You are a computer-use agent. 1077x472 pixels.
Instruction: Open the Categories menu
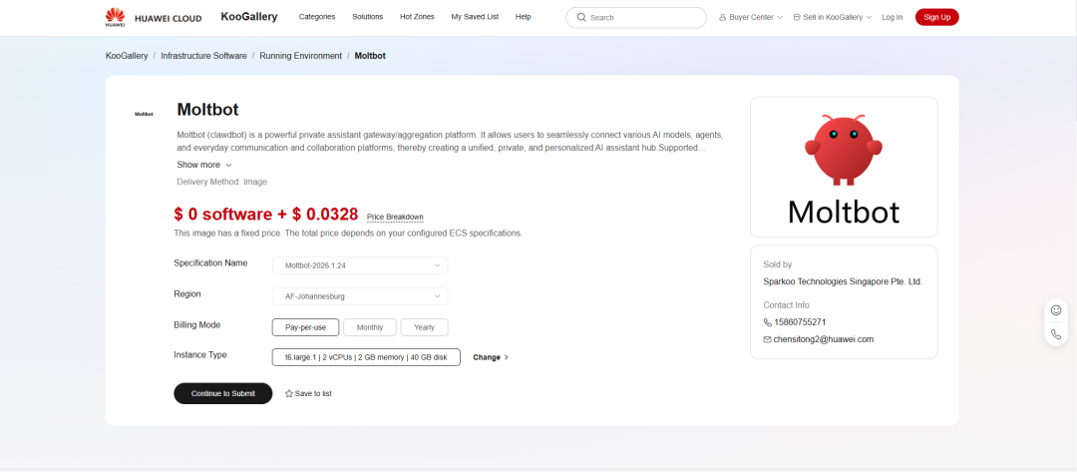point(317,17)
